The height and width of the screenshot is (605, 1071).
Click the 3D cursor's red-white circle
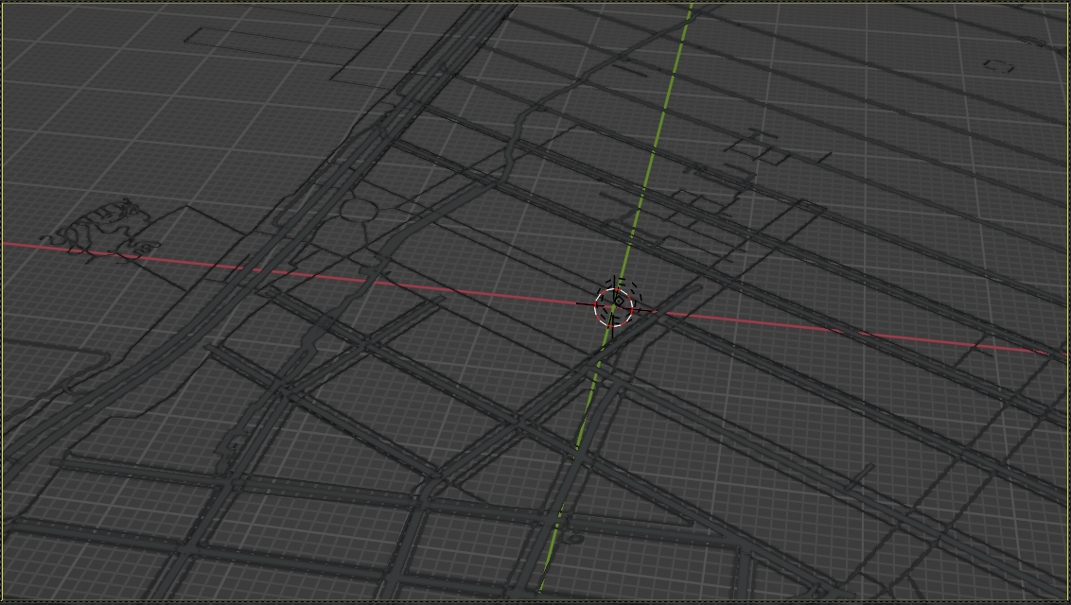[613, 307]
